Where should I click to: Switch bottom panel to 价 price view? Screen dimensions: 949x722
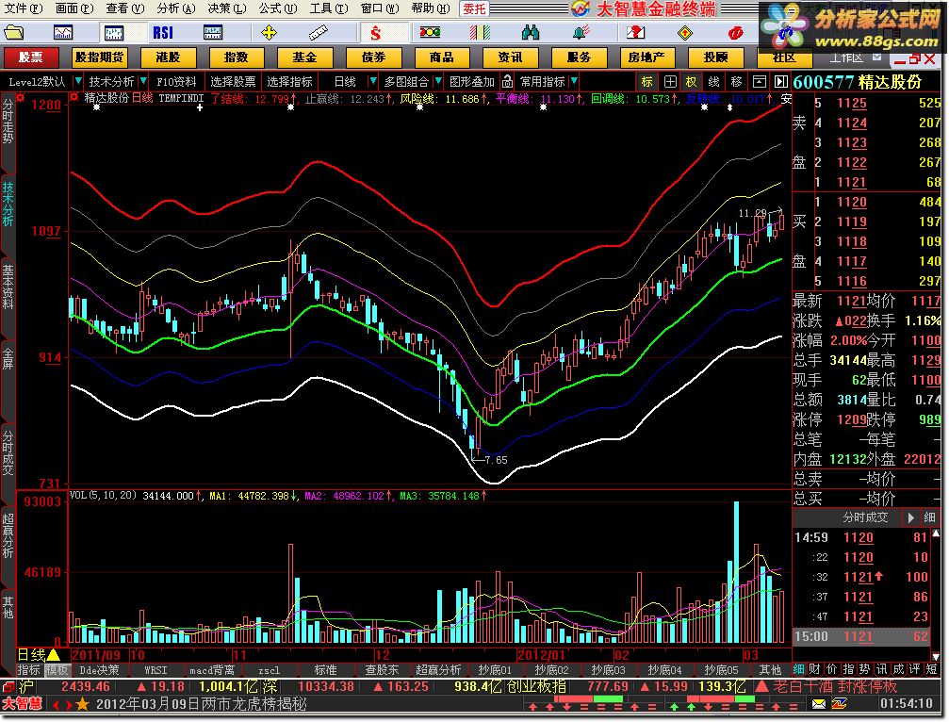pyautogui.click(x=832, y=669)
